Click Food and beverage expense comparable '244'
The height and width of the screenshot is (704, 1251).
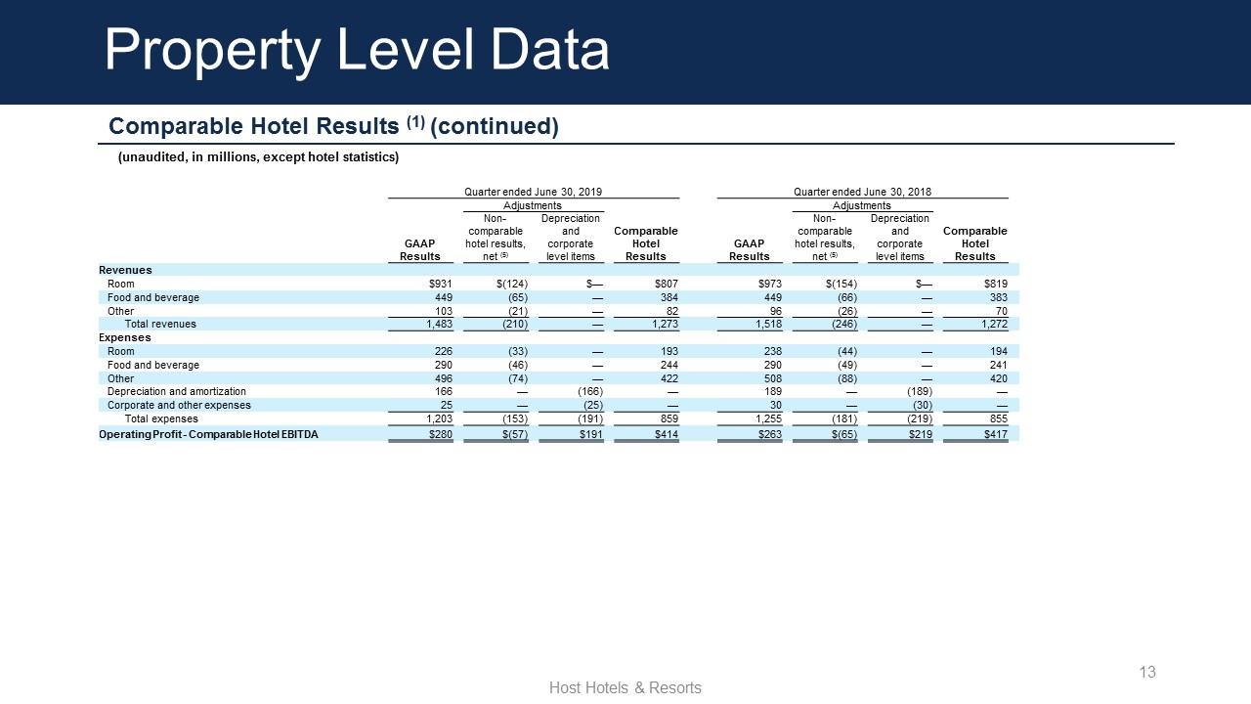[x=669, y=365]
